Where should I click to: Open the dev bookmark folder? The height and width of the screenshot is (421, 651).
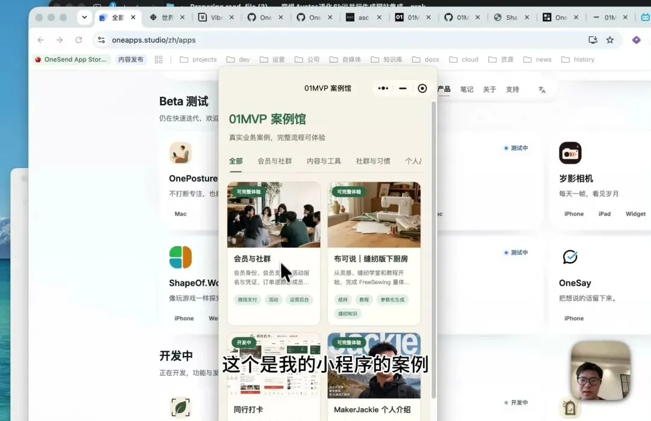point(238,59)
